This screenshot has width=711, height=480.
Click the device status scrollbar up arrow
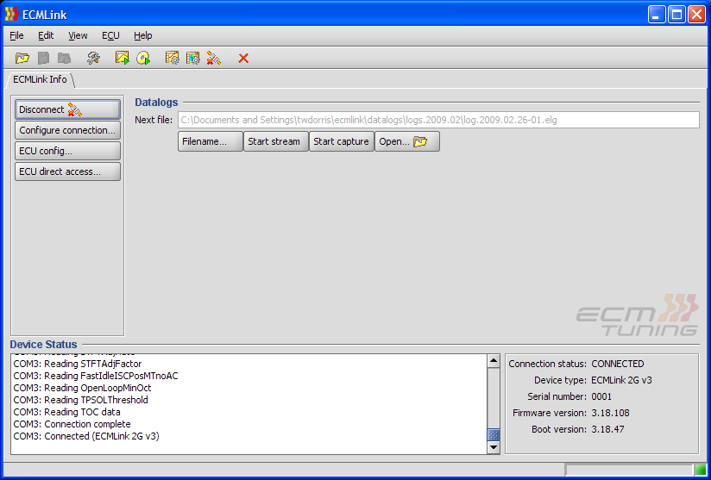(494, 361)
